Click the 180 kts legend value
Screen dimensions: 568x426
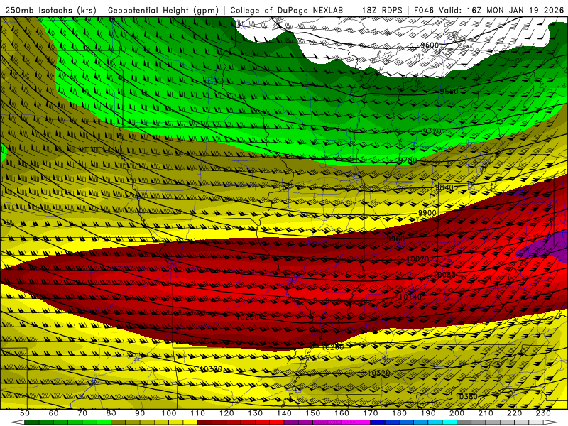[x=400, y=413]
